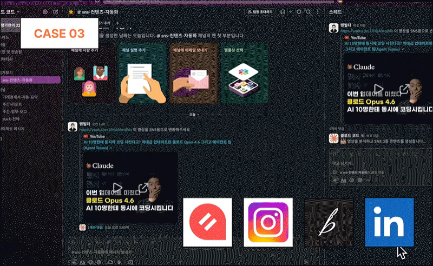Play the YouTube video in channel message

pyautogui.click(x=117, y=188)
